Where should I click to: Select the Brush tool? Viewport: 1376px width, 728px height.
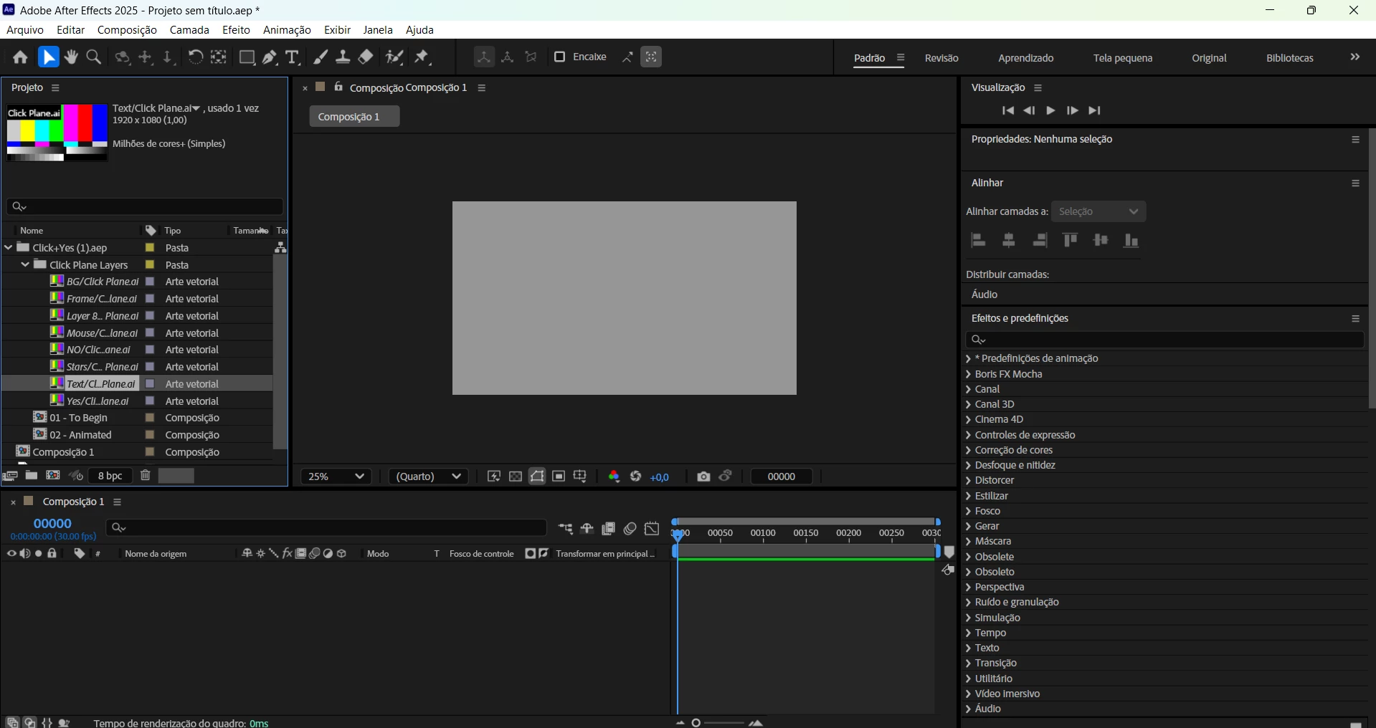tap(321, 57)
